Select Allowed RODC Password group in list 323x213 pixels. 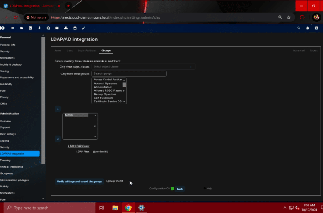click(108, 90)
